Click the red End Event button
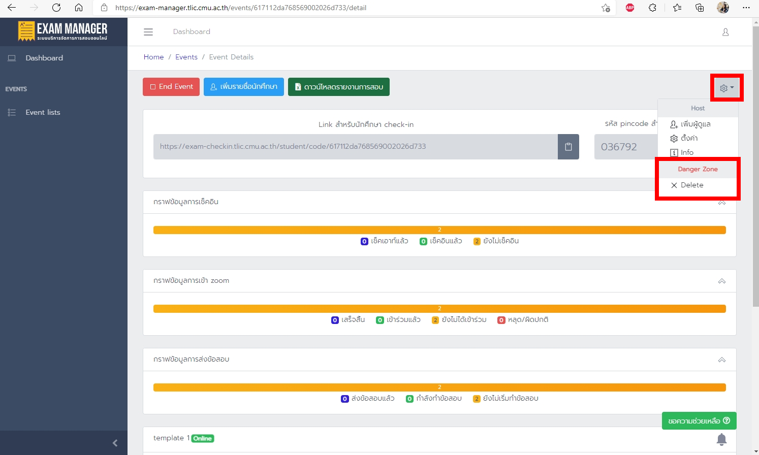 171,87
